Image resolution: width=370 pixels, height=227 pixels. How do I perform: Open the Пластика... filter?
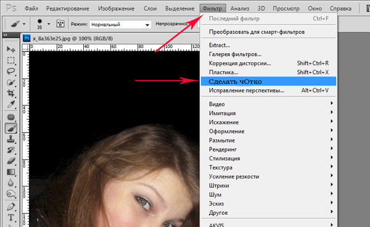[x=268, y=72]
